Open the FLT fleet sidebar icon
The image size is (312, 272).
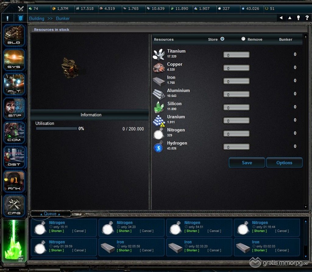pos(14,84)
